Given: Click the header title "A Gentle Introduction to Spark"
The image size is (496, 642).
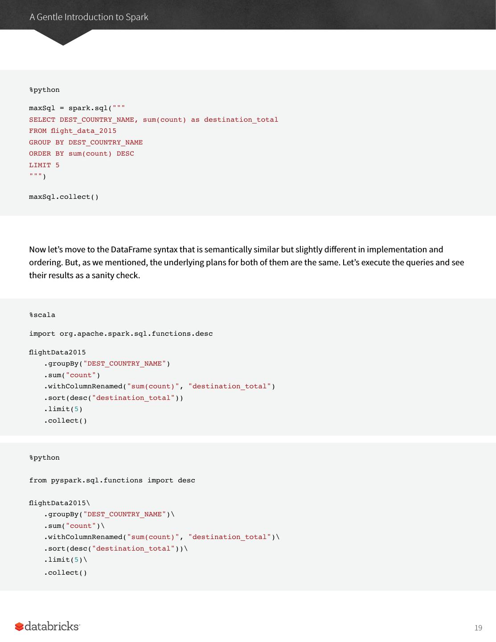Looking at the screenshot, I should tap(89, 17).
